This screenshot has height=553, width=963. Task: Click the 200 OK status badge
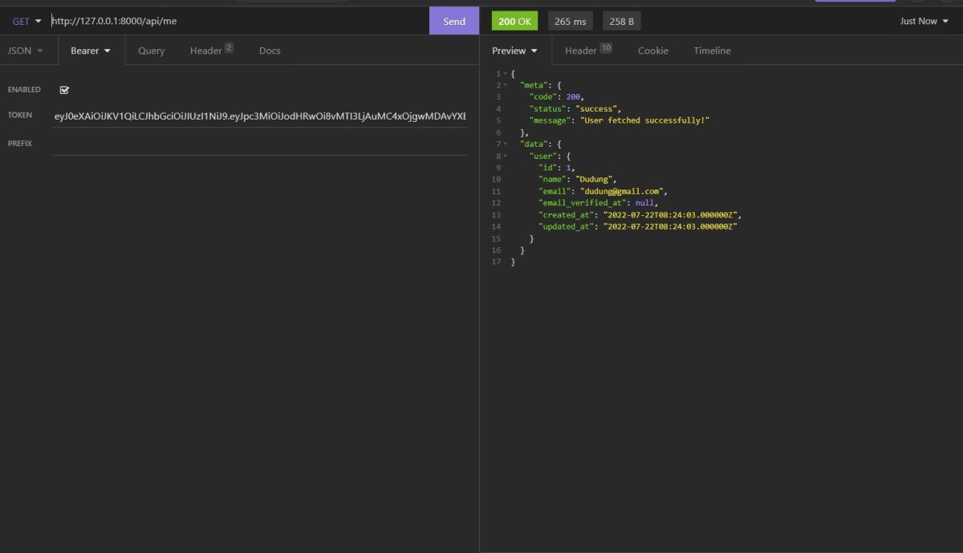pos(515,22)
